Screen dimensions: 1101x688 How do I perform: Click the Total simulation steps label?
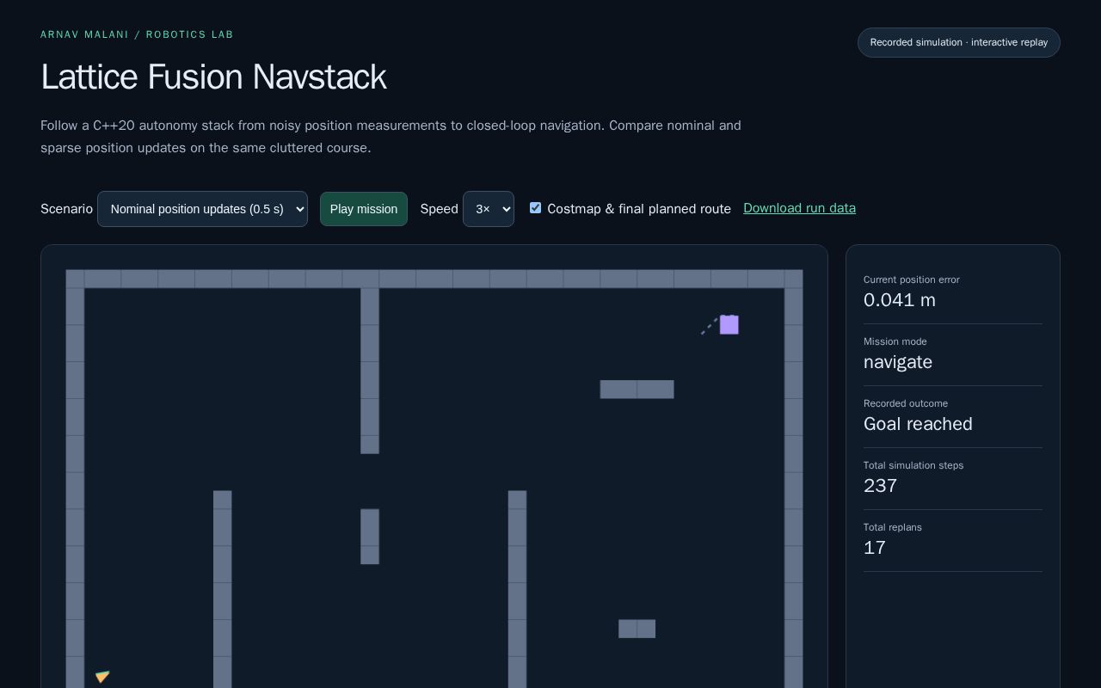point(913,465)
